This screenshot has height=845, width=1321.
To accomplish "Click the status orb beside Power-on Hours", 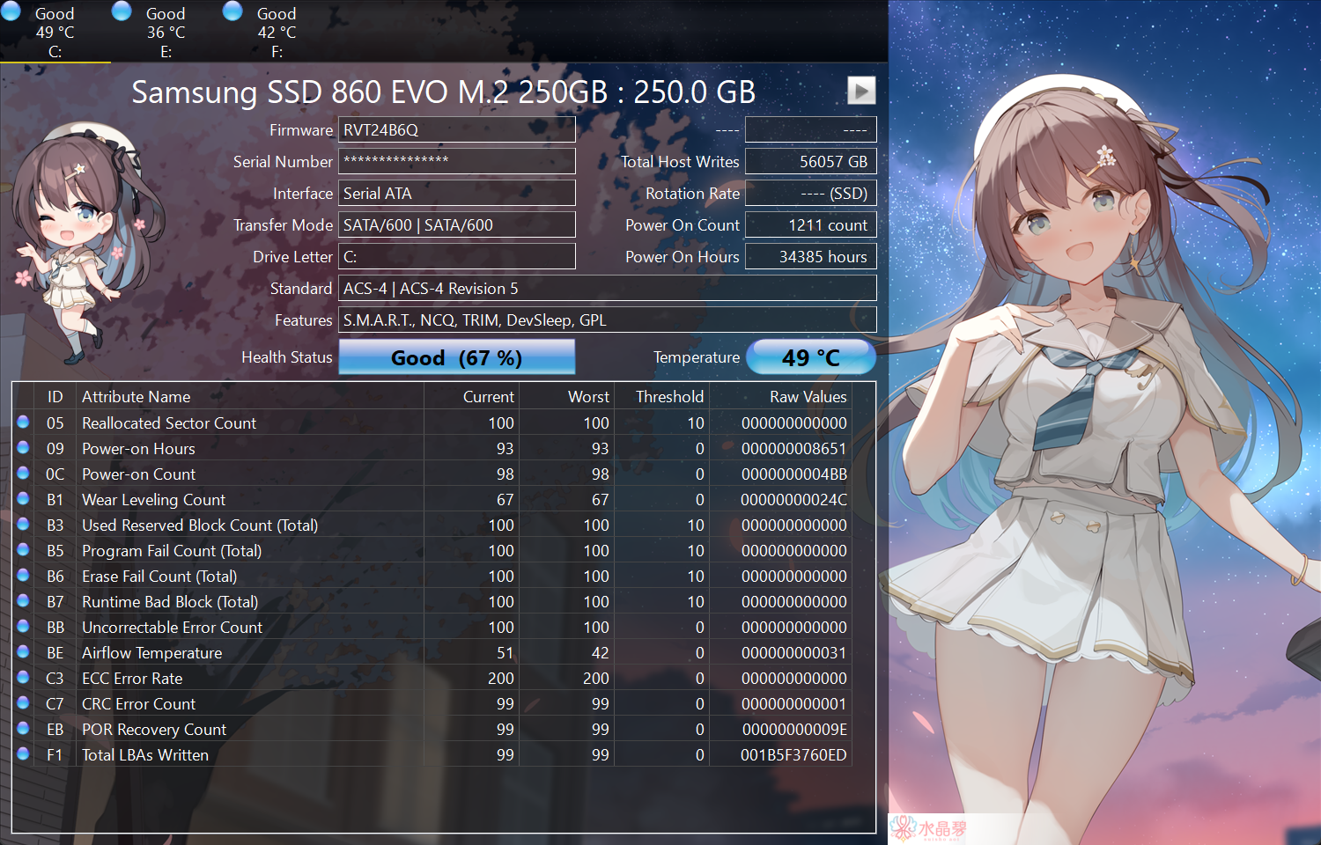I will click(x=24, y=447).
